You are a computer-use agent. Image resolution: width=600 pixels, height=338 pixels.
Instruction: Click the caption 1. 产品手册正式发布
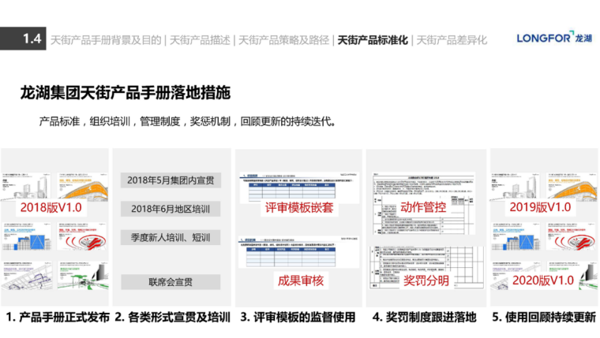tap(57, 318)
